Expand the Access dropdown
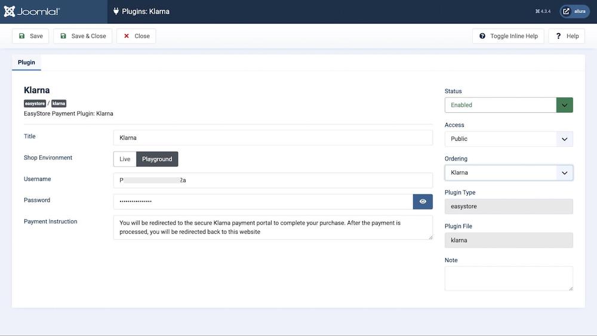This screenshot has height=336, width=597. (x=508, y=139)
